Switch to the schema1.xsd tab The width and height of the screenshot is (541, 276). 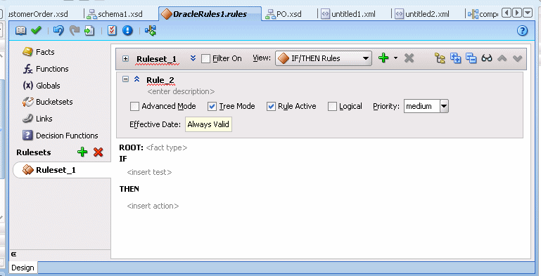pos(115,14)
